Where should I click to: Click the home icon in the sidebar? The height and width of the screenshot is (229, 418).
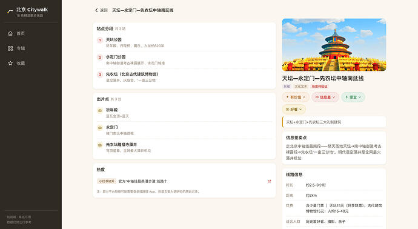click(x=10, y=33)
